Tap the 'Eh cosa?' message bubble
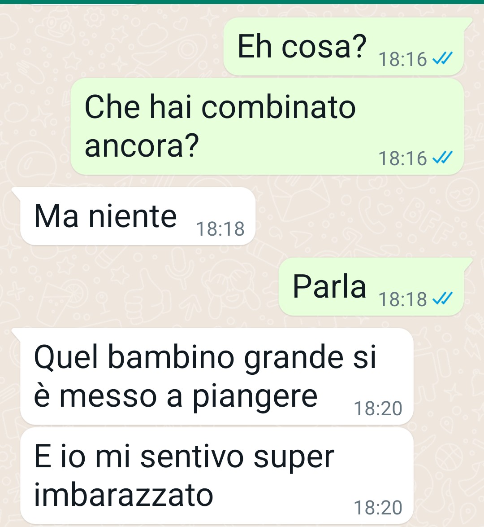This screenshot has height=527, width=484. 344,46
